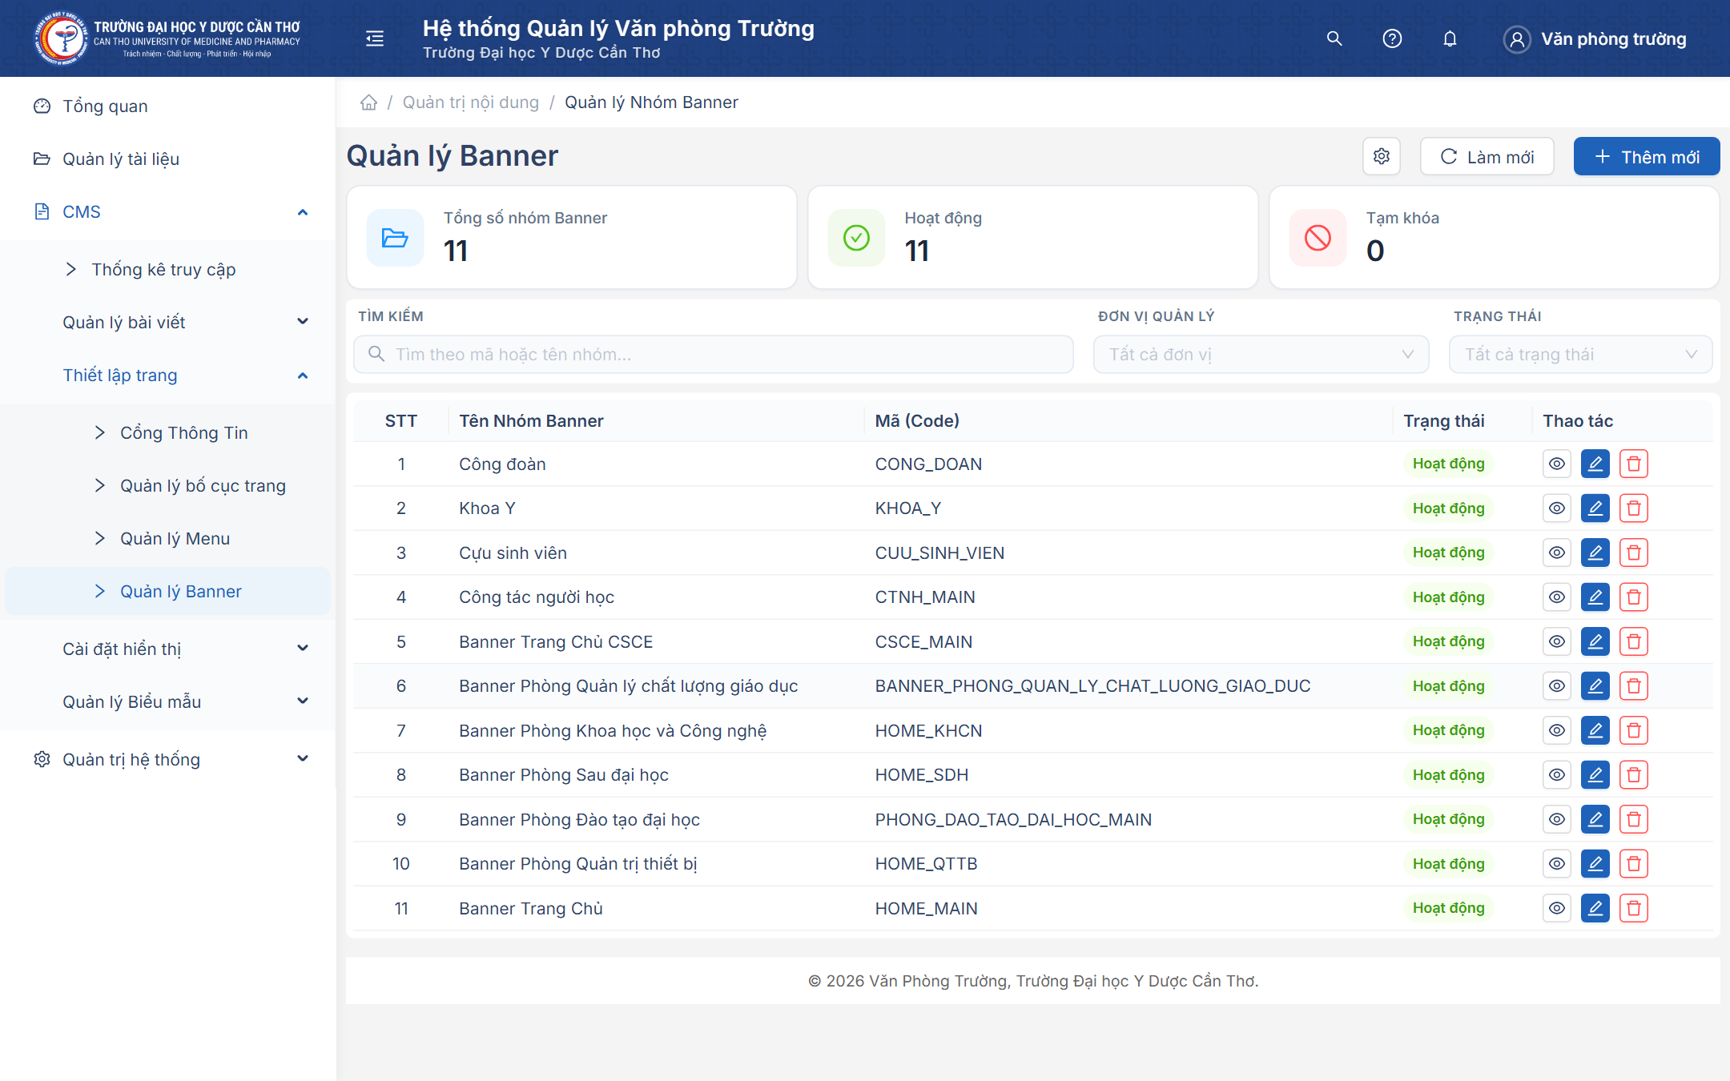1730x1081 pixels.
Task: Expand Quản lý bài viết submenu
Action: 167,322
